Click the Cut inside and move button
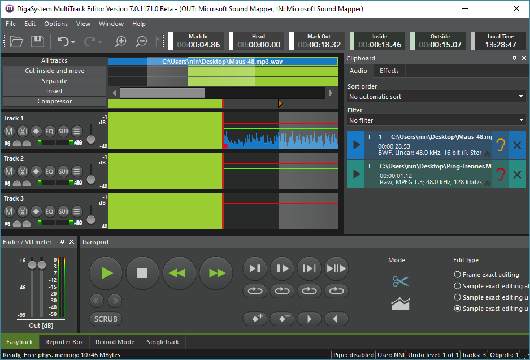 tap(54, 71)
